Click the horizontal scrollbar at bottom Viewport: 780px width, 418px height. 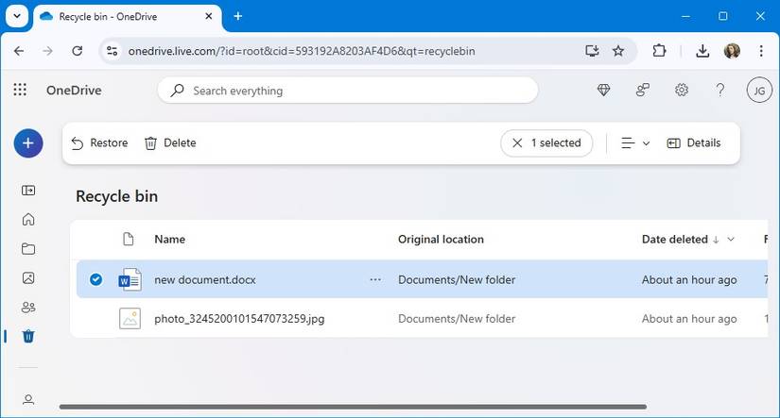point(353,407)
